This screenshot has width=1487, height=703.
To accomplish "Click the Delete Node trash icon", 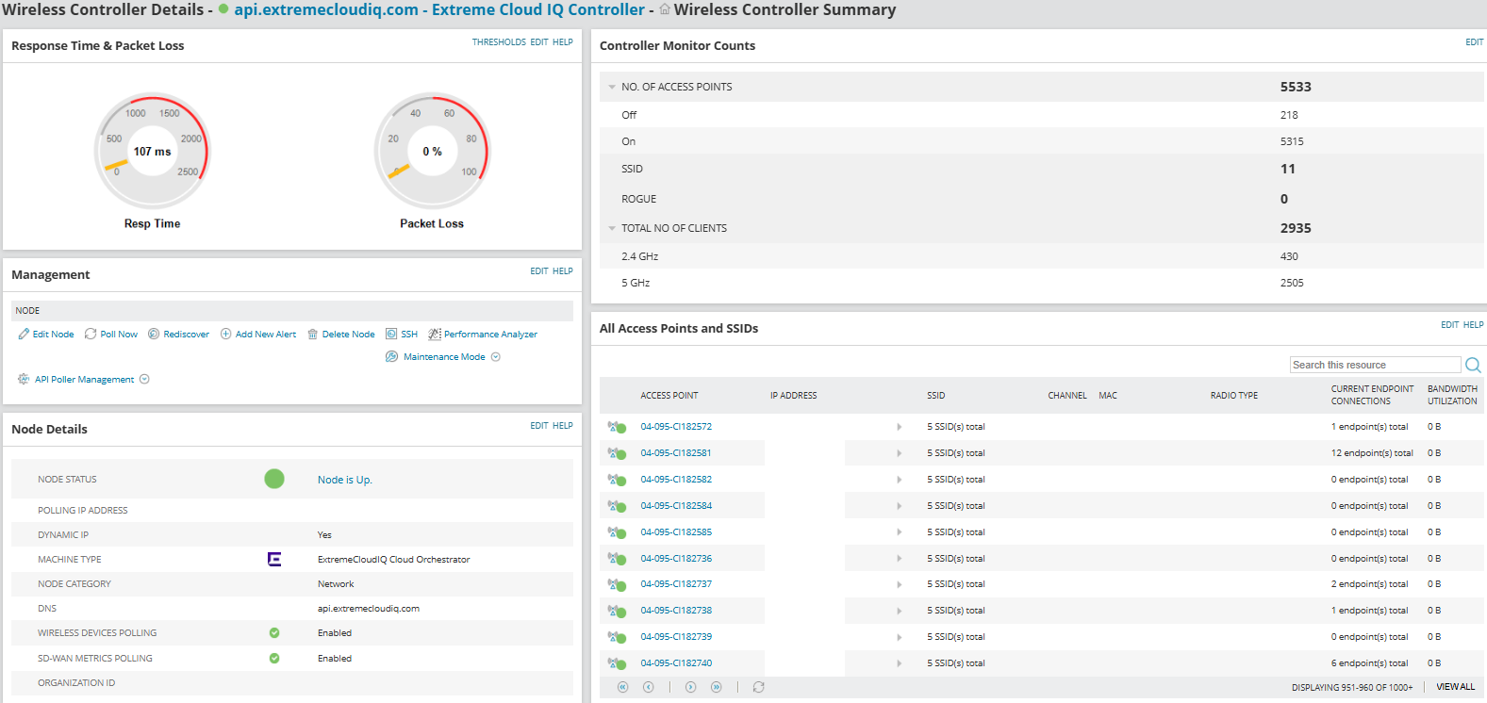I will tap(313, 335).
